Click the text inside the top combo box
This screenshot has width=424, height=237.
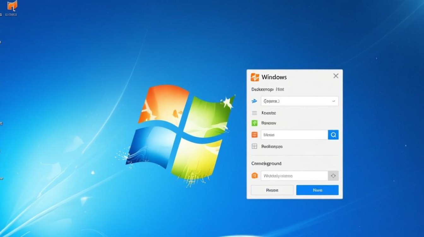pos(271,101)
